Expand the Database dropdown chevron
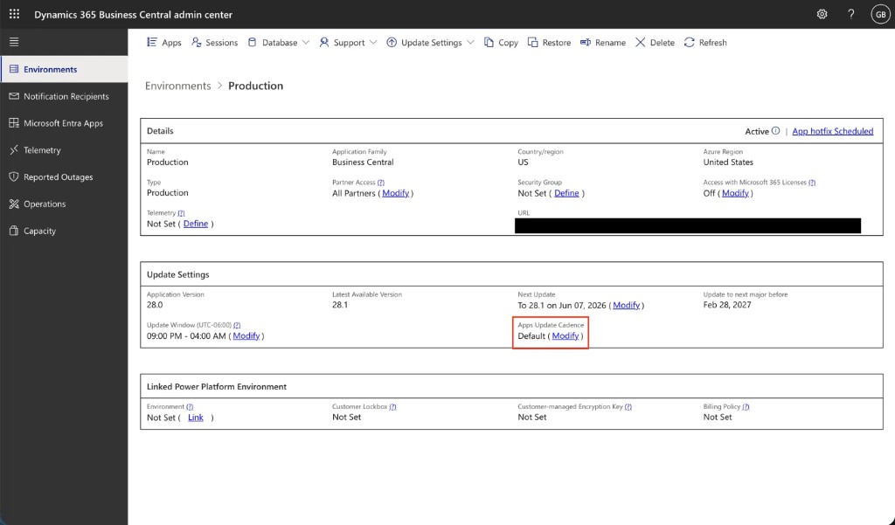The height and width of the screenshot is (525, 895). click(306, 42)
